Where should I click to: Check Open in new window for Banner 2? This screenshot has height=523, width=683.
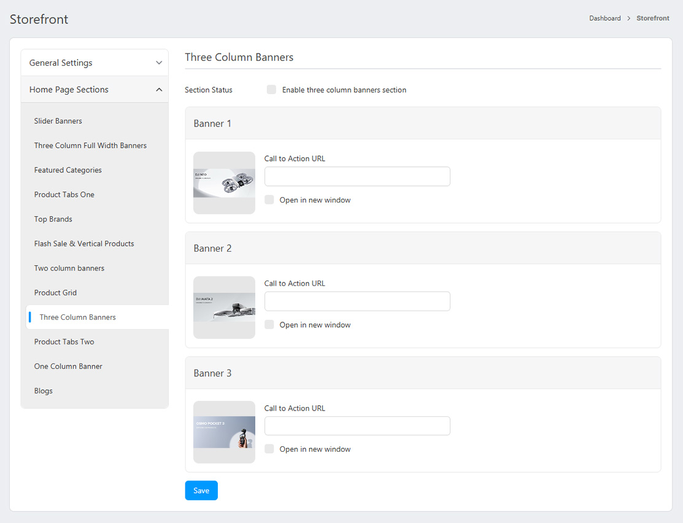(269, 325)
